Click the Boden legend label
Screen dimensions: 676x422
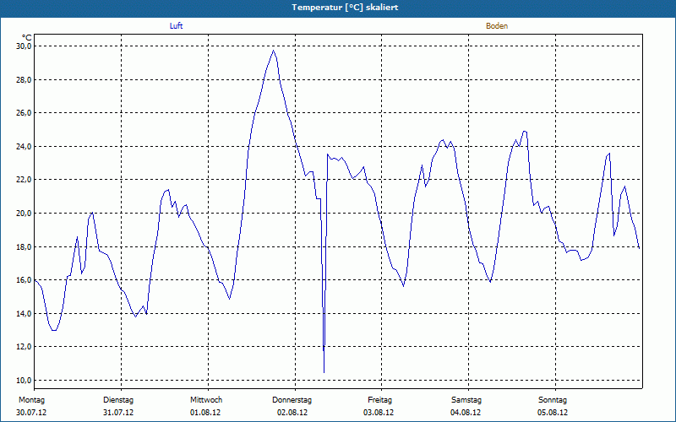click(497, 26)
